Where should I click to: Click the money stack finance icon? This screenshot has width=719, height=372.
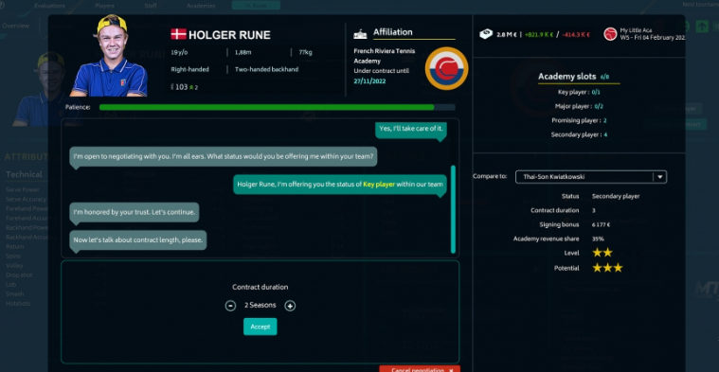486,34
